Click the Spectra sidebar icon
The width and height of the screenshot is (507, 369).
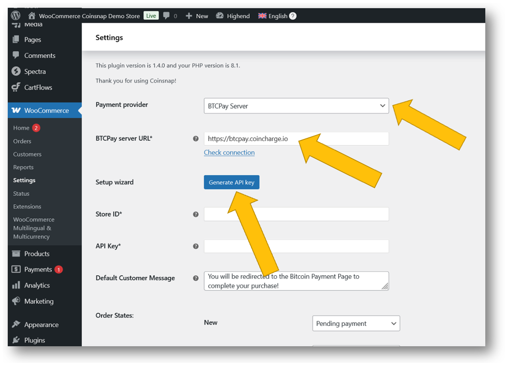click(16, 71)
